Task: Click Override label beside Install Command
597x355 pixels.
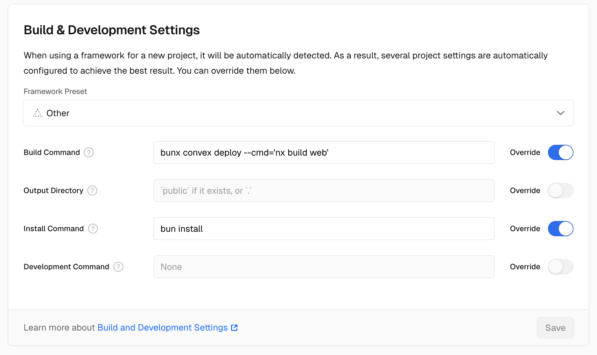Action: [x=525, y=229]
